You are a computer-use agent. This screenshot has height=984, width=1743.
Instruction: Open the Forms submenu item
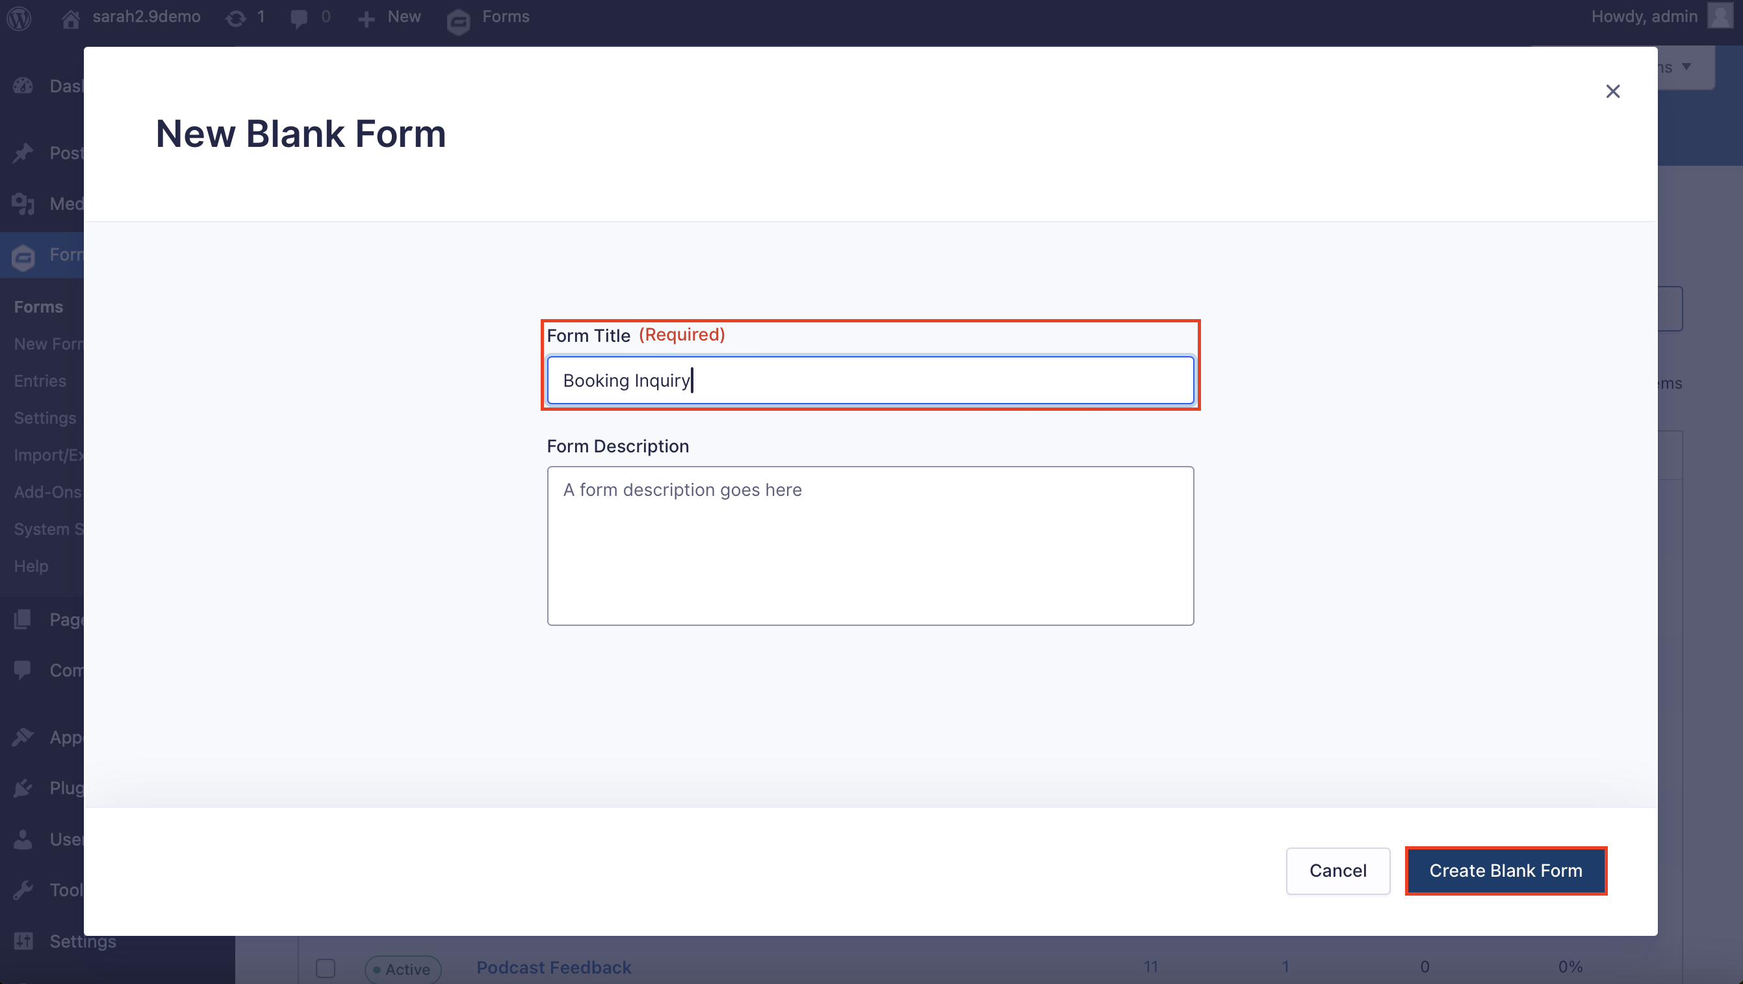pos(38,307)
